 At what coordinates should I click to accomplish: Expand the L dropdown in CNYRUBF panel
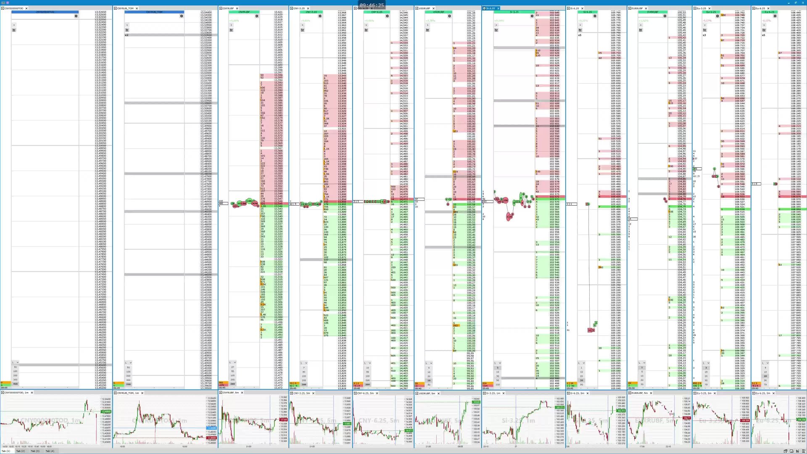click(233, 362)
